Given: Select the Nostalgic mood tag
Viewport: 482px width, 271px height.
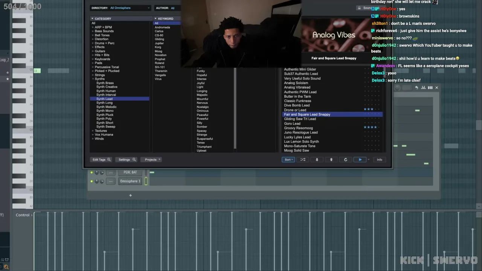Looking at the screenshot, I should (x=203, y=107).
